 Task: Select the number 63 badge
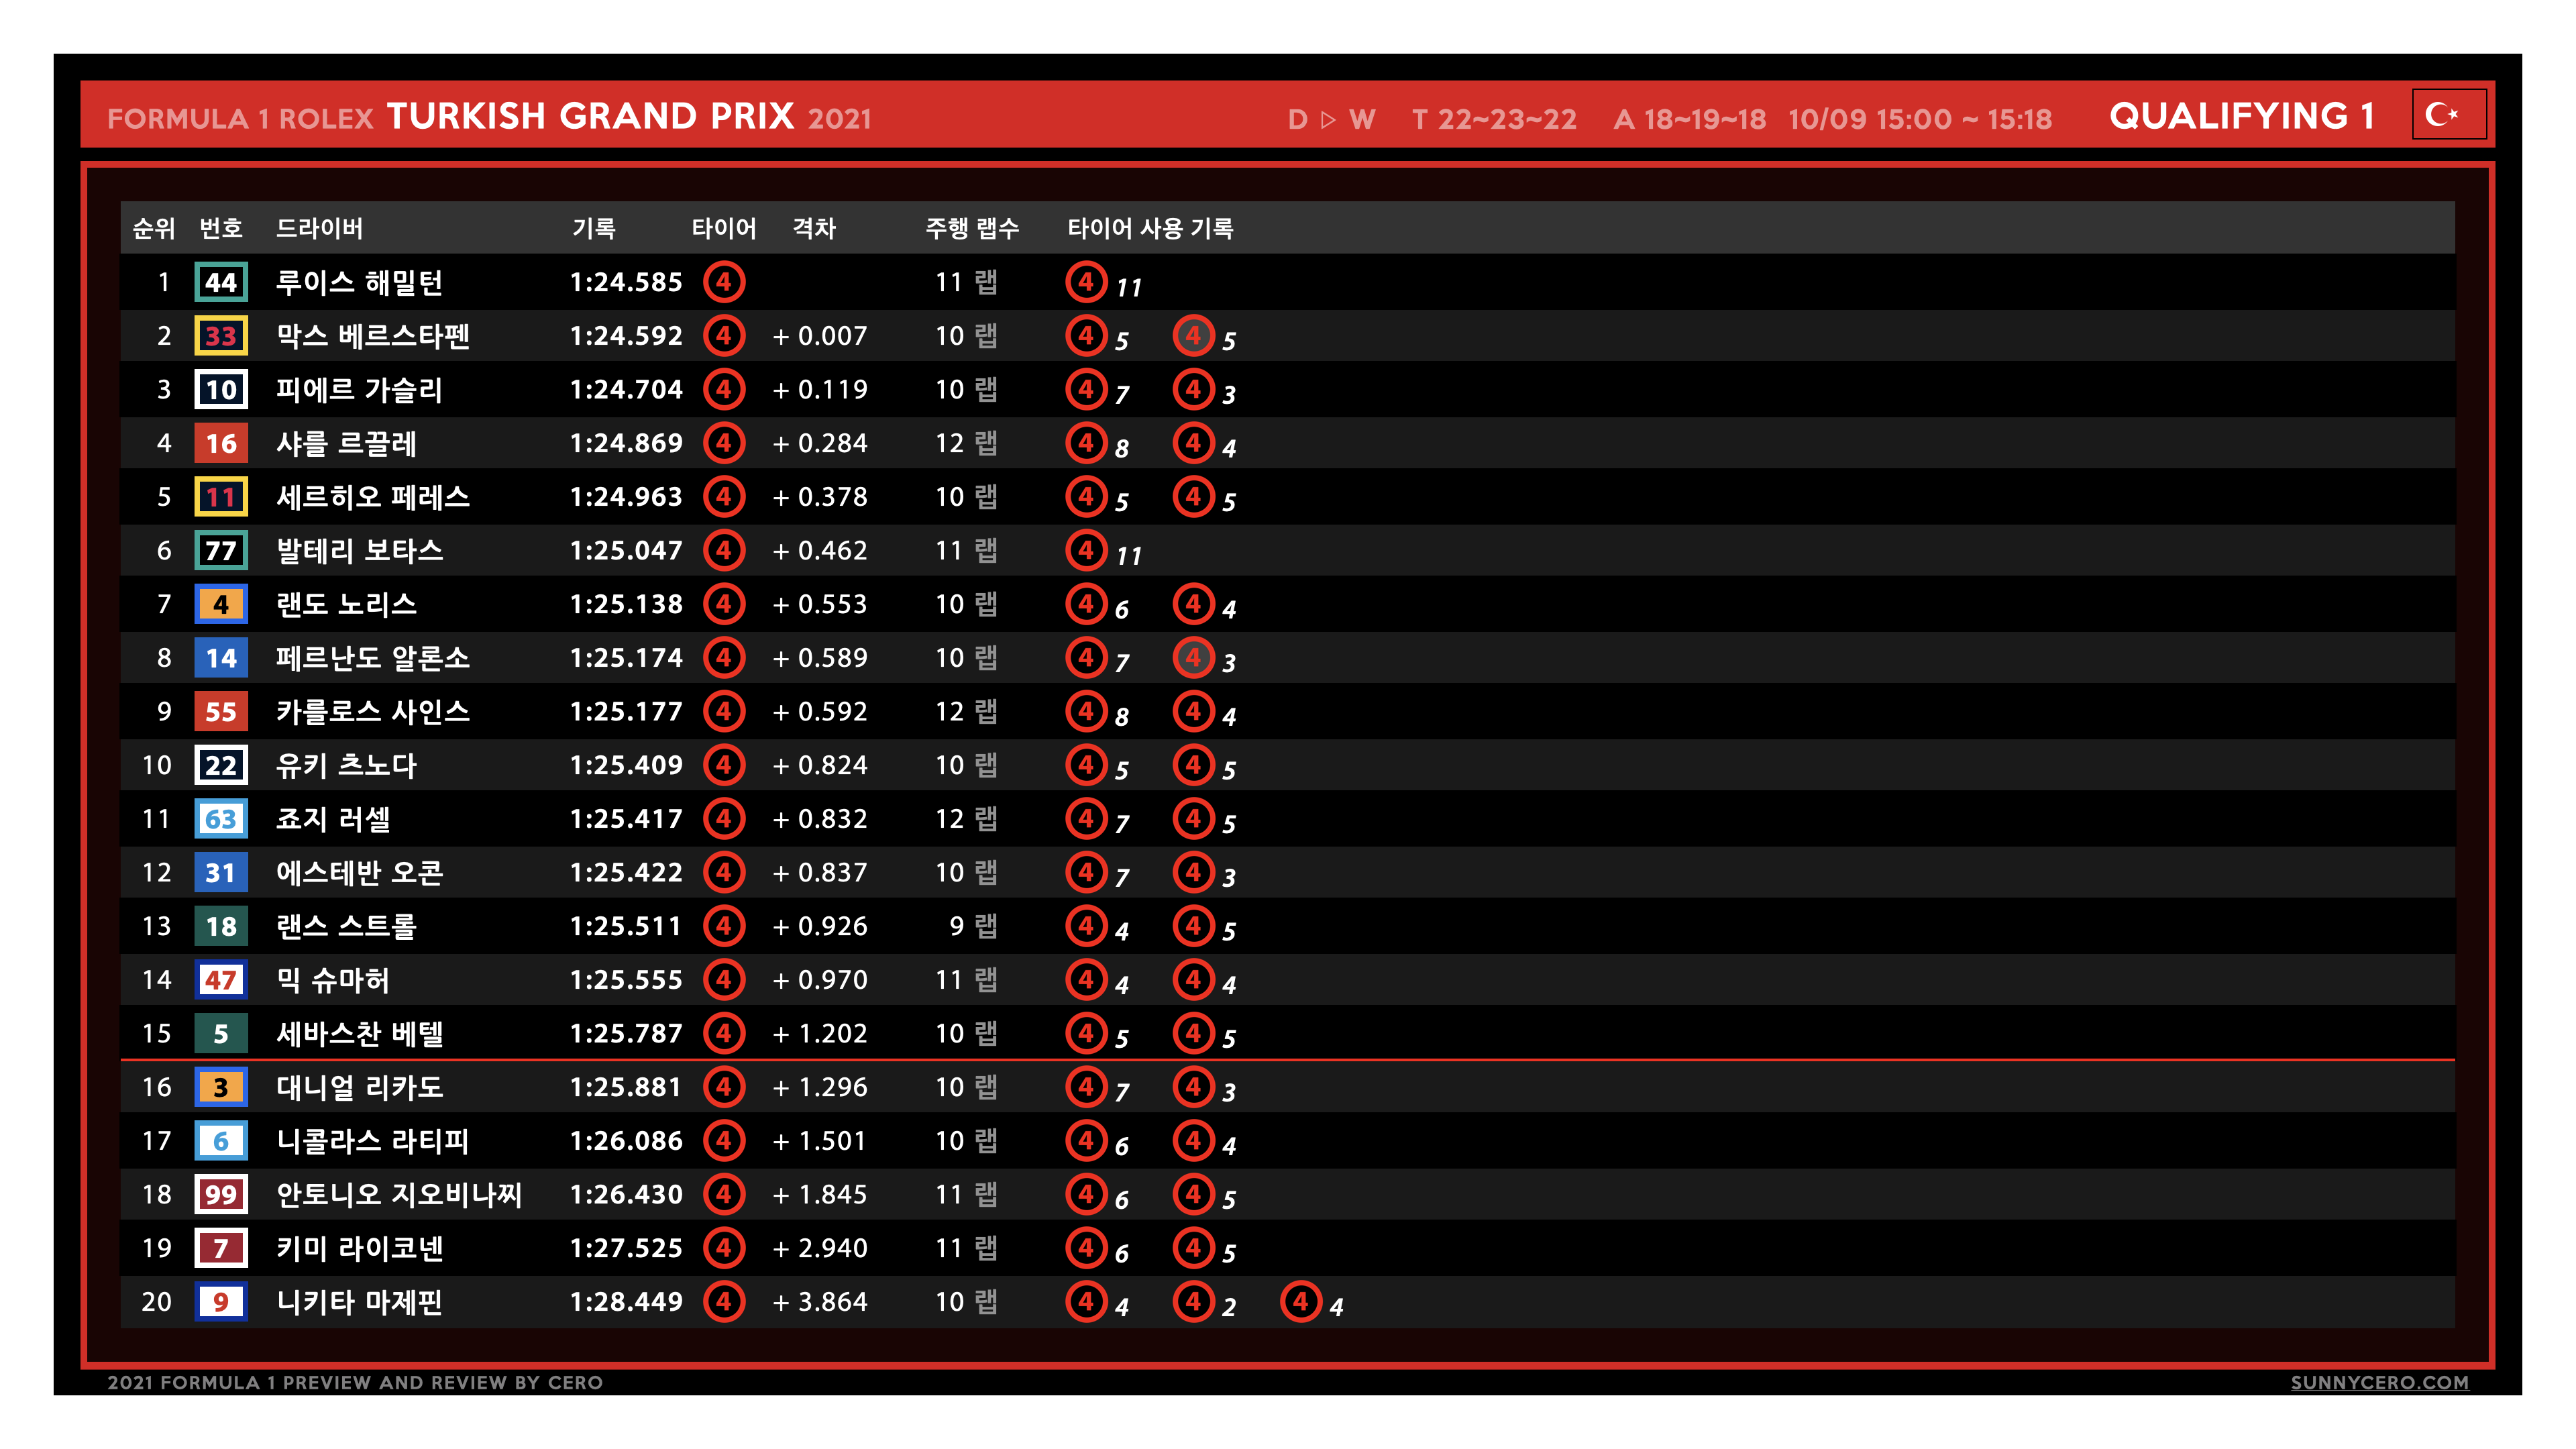[x=221, y=819]
